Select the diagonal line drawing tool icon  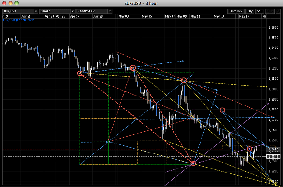[272, 11]
